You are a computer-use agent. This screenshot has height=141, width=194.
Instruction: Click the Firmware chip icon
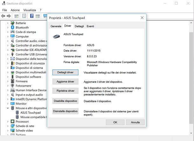12,81
